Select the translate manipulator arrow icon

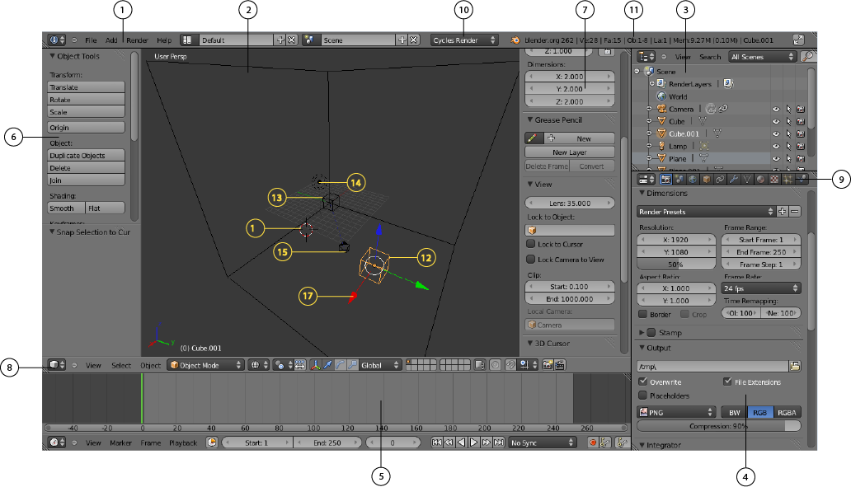pos(328,366)
